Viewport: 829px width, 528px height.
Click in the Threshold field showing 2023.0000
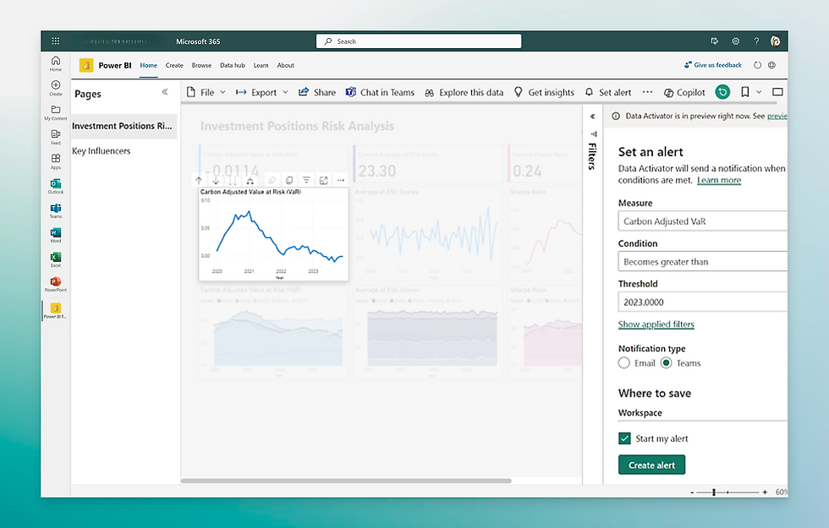pyautogui.click(x=703, y=302)
